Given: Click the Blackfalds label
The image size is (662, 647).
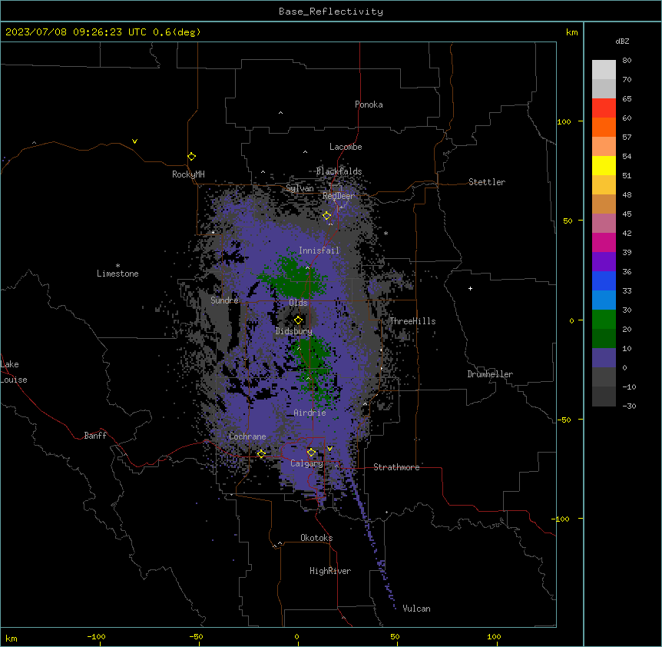Looking at the screenshot, I should coord(339,171).
